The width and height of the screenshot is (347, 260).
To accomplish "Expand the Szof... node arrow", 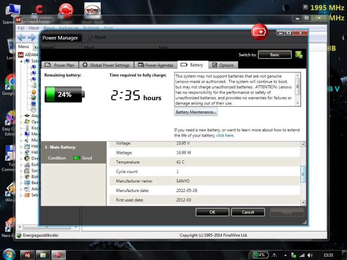I will click(x=21, y=171).
